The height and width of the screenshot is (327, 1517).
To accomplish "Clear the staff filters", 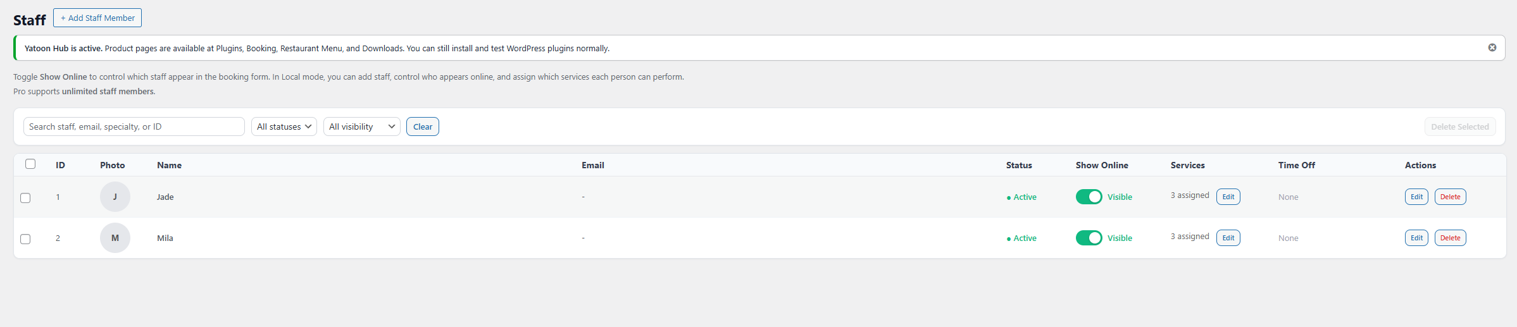I will point(423,126).
